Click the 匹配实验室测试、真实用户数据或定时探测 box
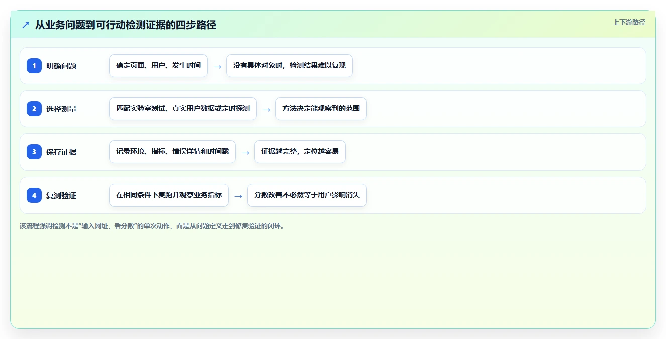The width and height of the screenshot is (666, 339). coord(183,109)
